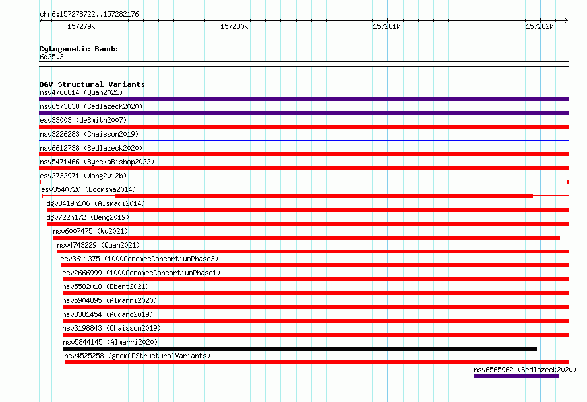Open the nsv4525258 gnomADStructuralVariants entry
The height and width of the screenshot is (402, 587).
click(x=317, y=362)
